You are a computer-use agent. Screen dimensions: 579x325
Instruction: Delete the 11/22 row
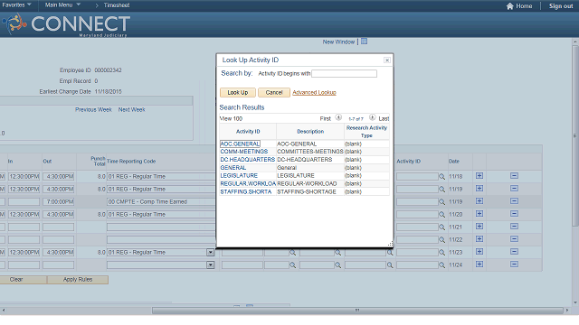pyautogui.click(x=514, y=238)
